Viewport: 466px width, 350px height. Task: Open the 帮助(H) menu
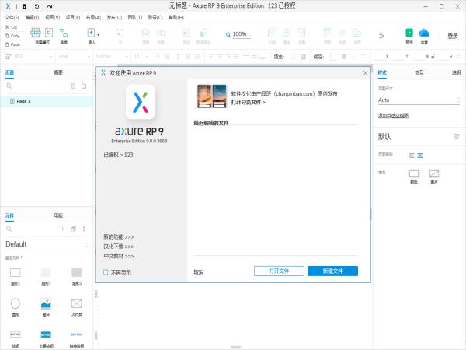(x=176, y=18)
